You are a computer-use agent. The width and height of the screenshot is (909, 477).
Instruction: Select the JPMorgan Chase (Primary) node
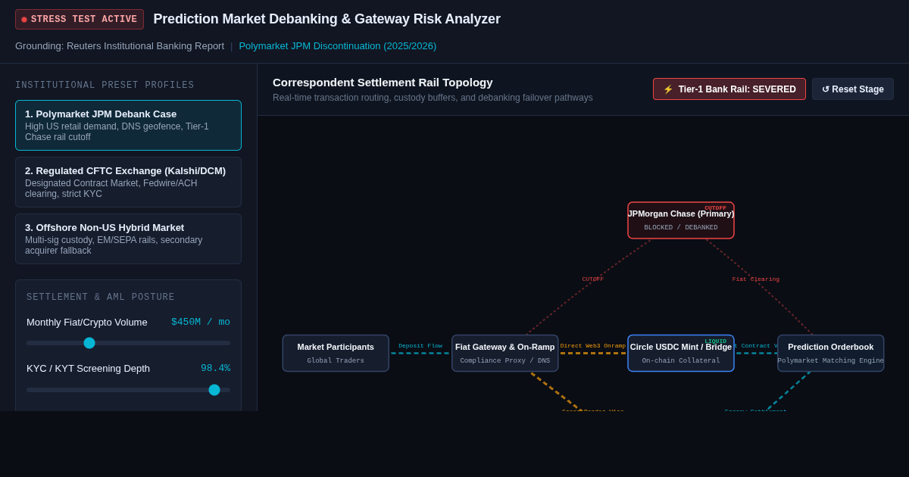point(681,220)
